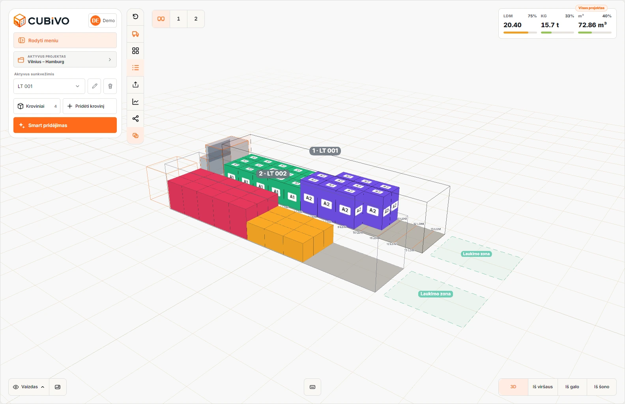Edit LT 001 with pencil icon
The image size is (625, 404).
(94, 86)
